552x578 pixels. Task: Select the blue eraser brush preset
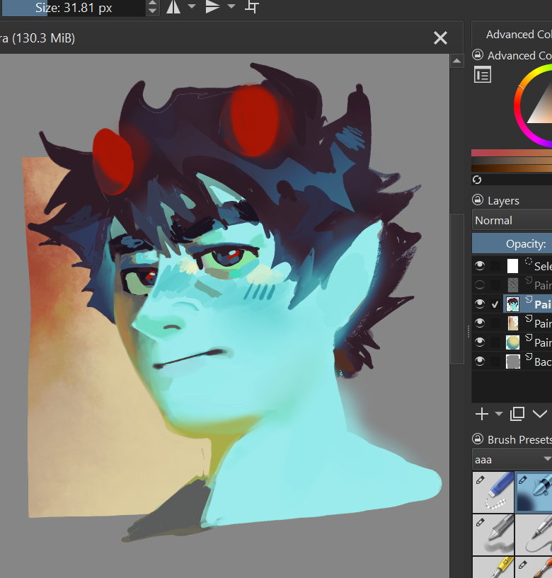pos(493,492)
